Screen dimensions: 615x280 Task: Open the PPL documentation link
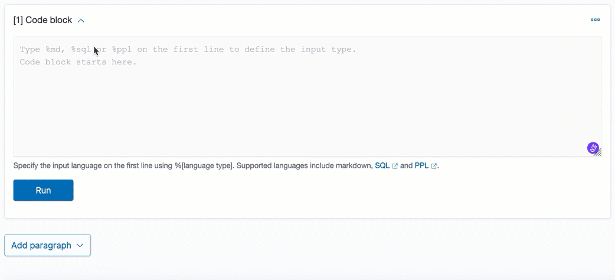pyautogui.click(x=421, y=166)
